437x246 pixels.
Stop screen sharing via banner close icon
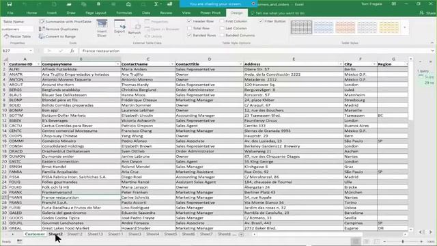click(x=253, y=4)
